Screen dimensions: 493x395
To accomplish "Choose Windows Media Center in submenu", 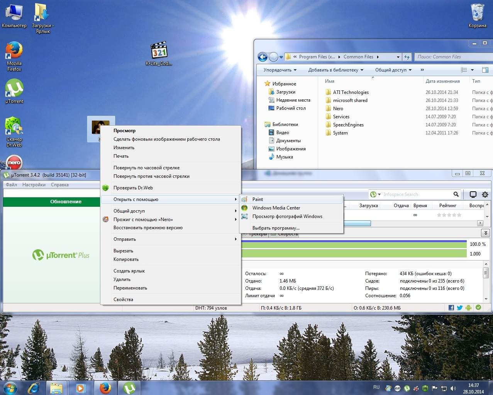I will point(291,208).
